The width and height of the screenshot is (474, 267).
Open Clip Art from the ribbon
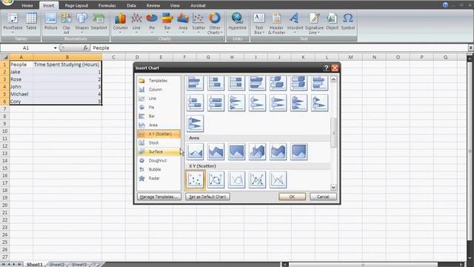66,23
